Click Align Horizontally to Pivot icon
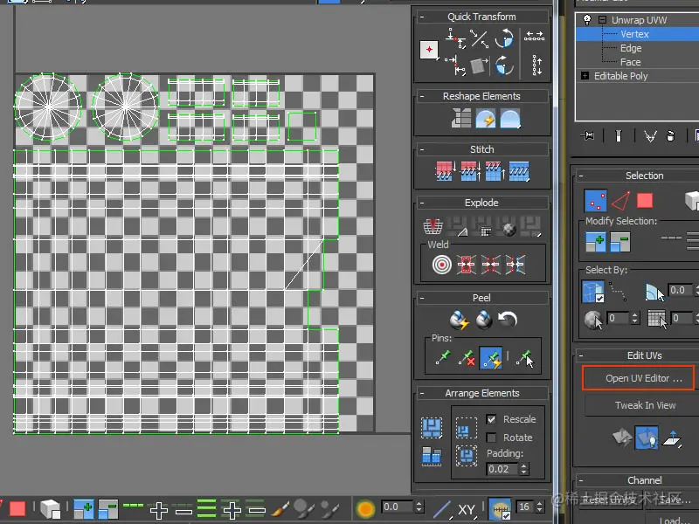The image size is (699, 524). 456,38
